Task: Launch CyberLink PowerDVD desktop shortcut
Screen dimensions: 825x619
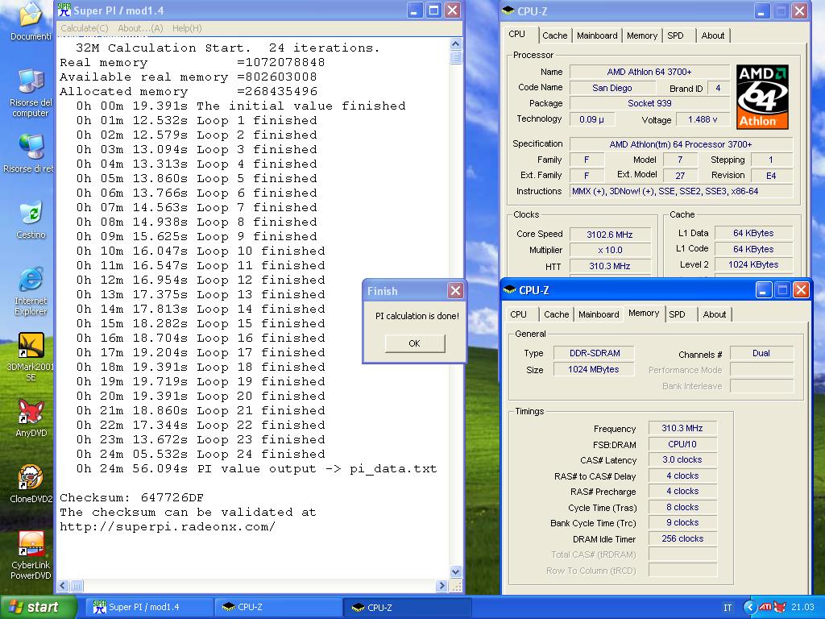Action: pos(31,555)
